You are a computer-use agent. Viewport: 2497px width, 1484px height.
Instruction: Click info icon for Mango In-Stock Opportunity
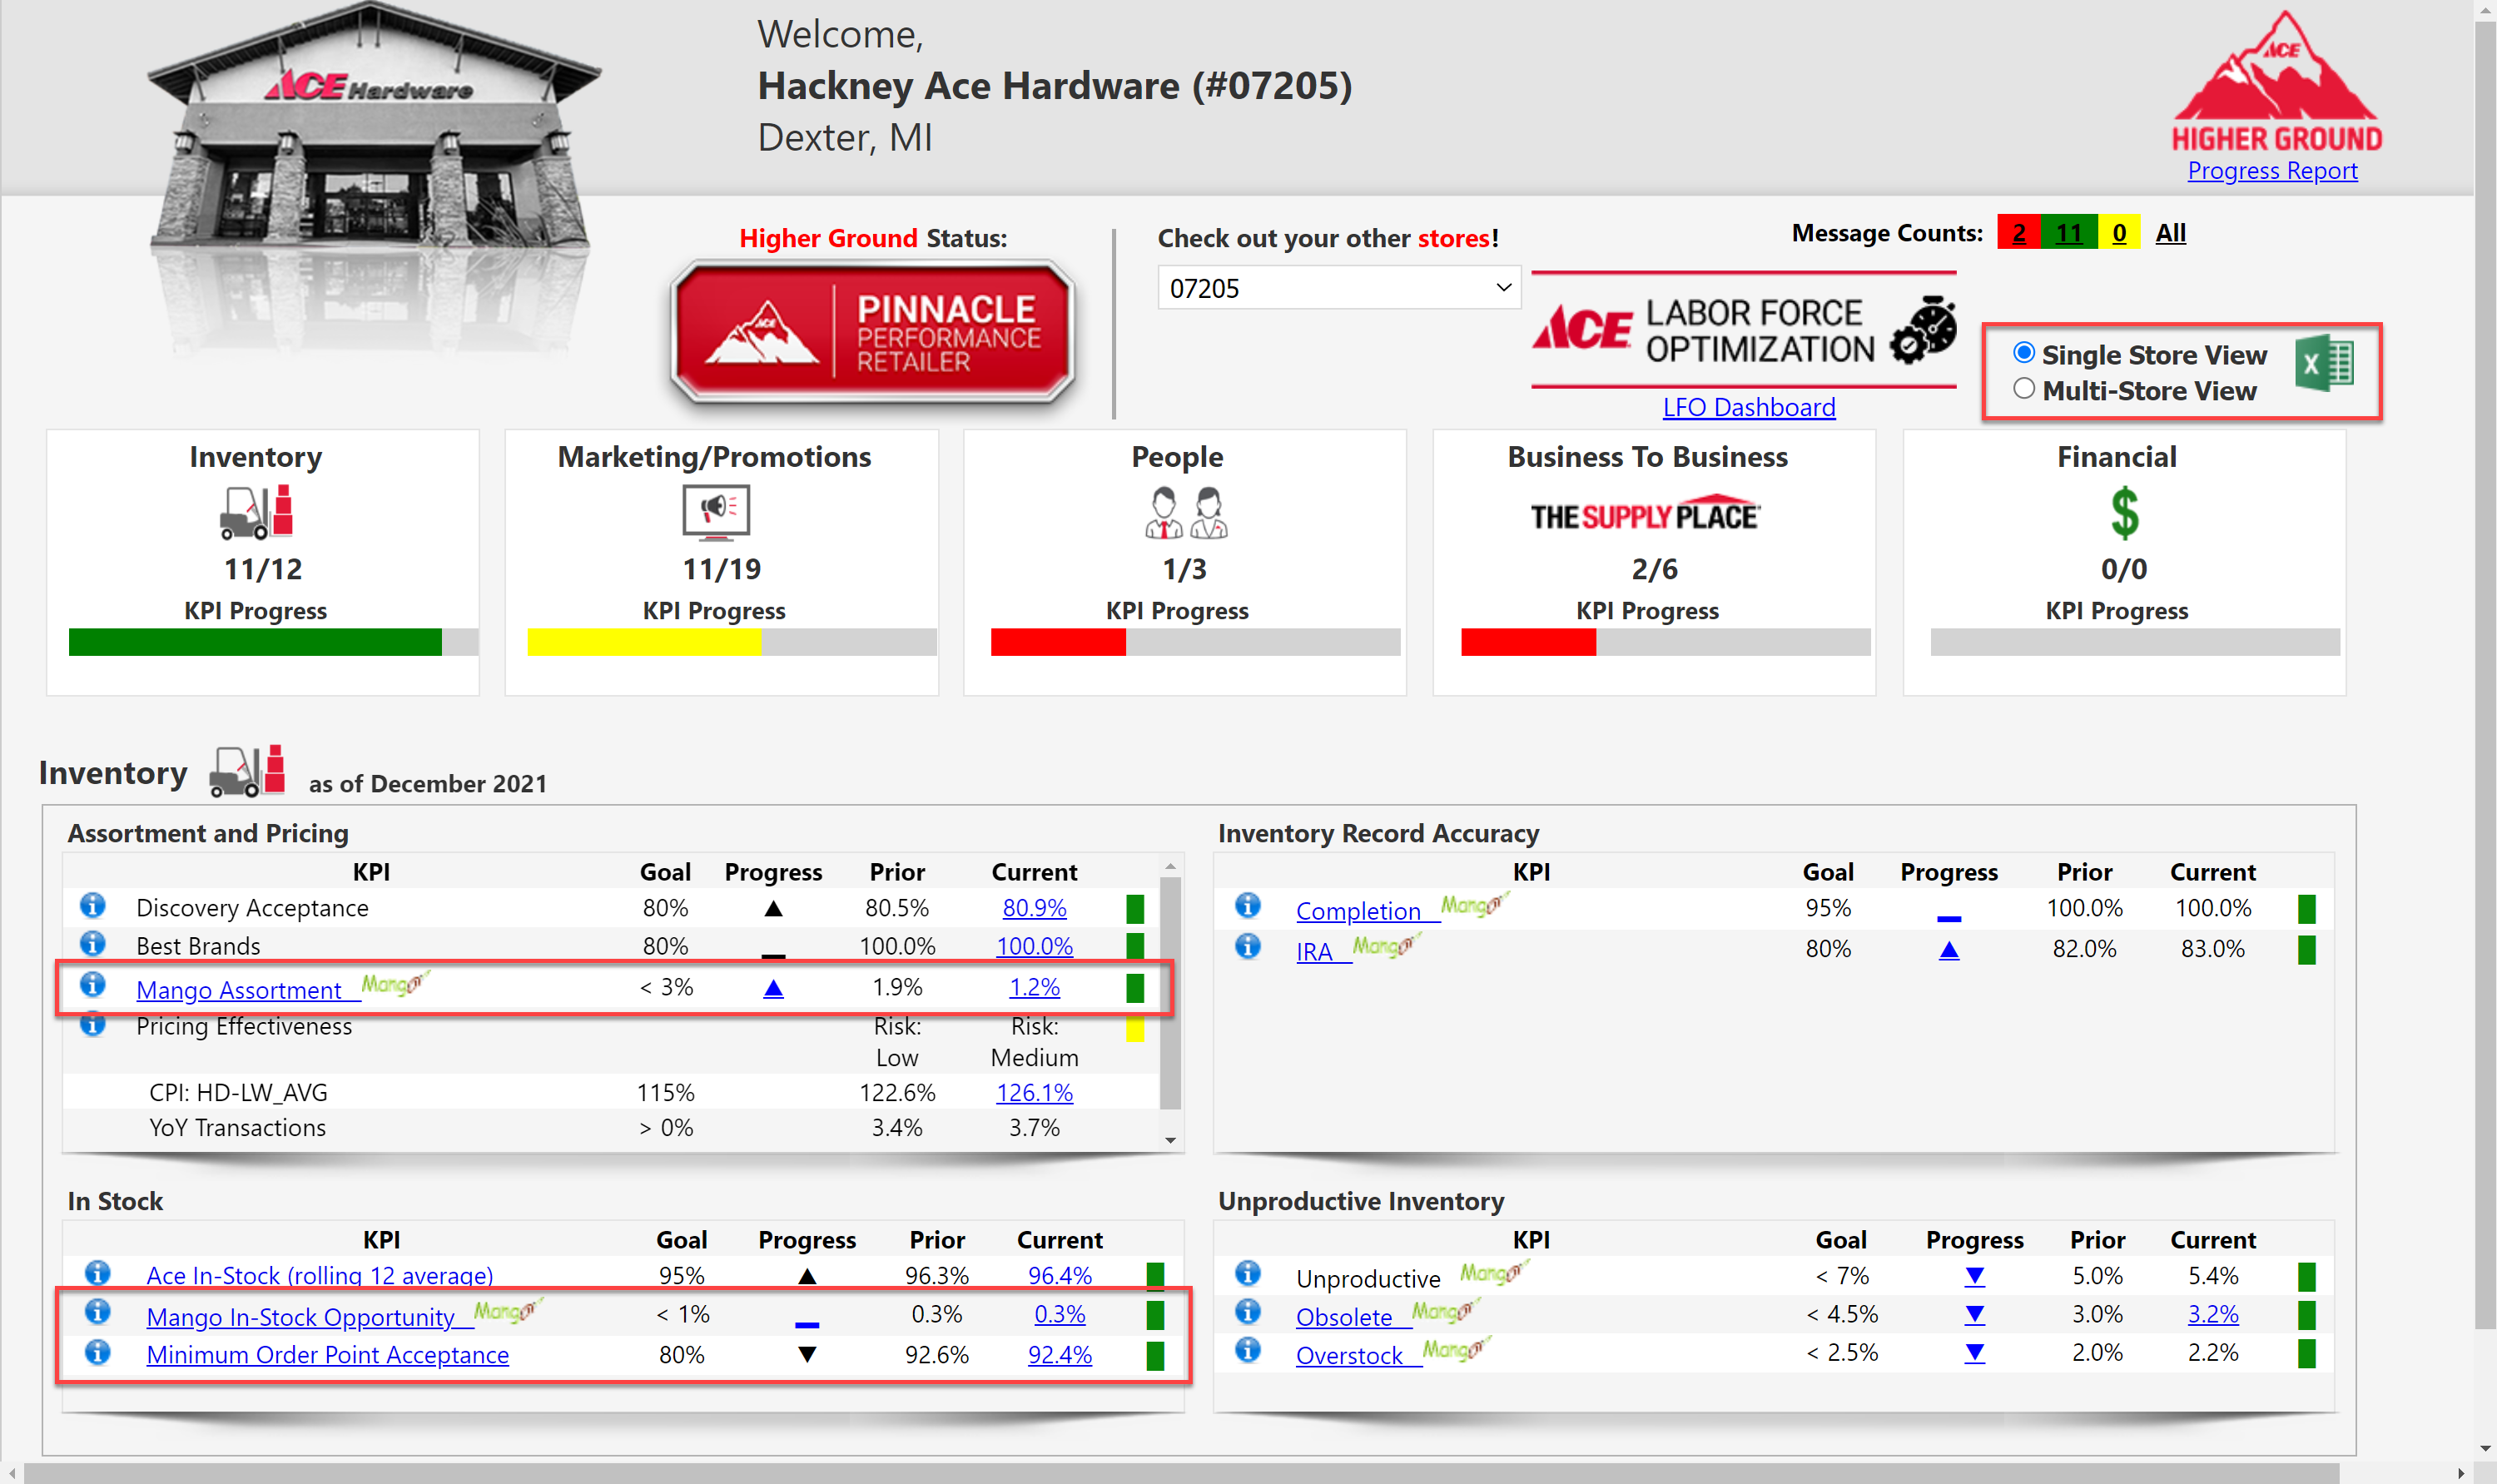(x=97, y=1311)
